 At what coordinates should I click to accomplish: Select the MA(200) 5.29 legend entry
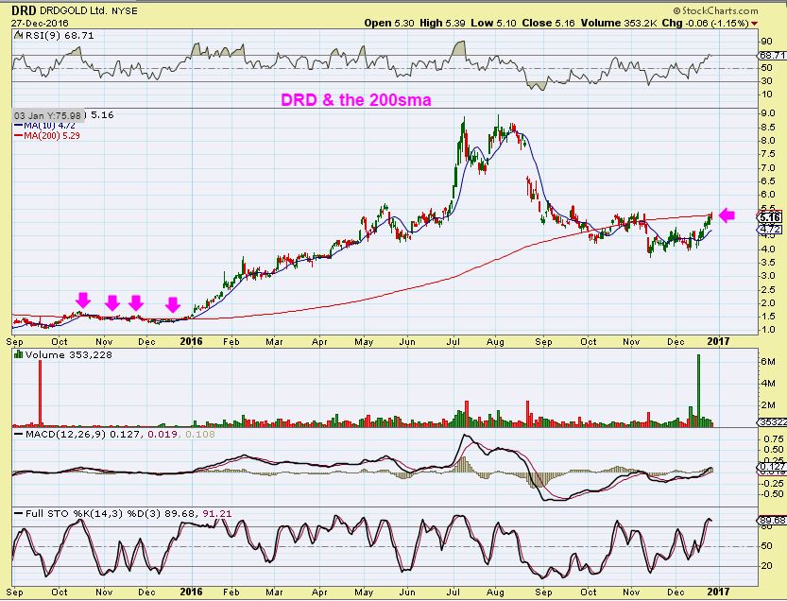[46, 135]
